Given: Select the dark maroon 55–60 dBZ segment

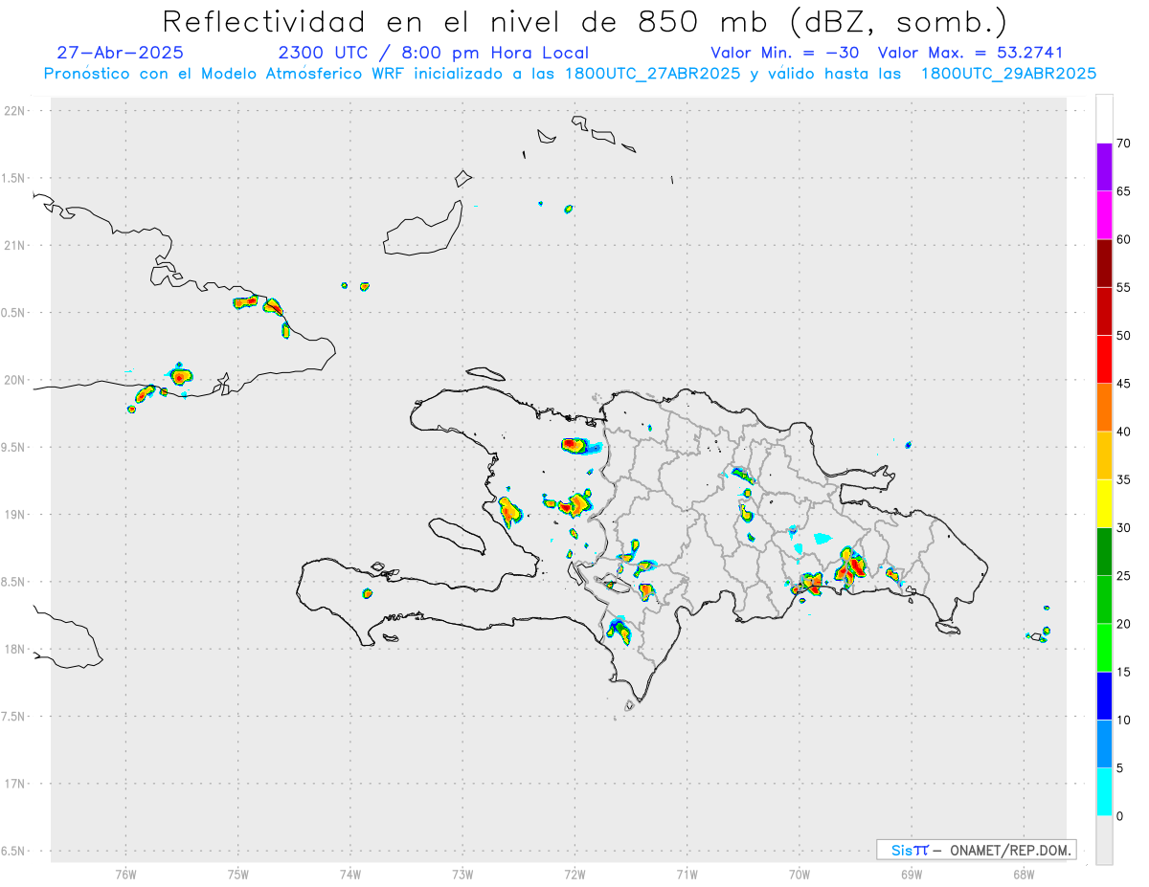Looking at the screenshot, I should (1104, 263).
